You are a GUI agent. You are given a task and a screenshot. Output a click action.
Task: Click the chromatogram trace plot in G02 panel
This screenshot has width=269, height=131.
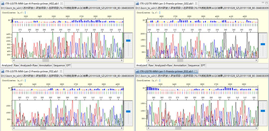click(x=202, y=45)
